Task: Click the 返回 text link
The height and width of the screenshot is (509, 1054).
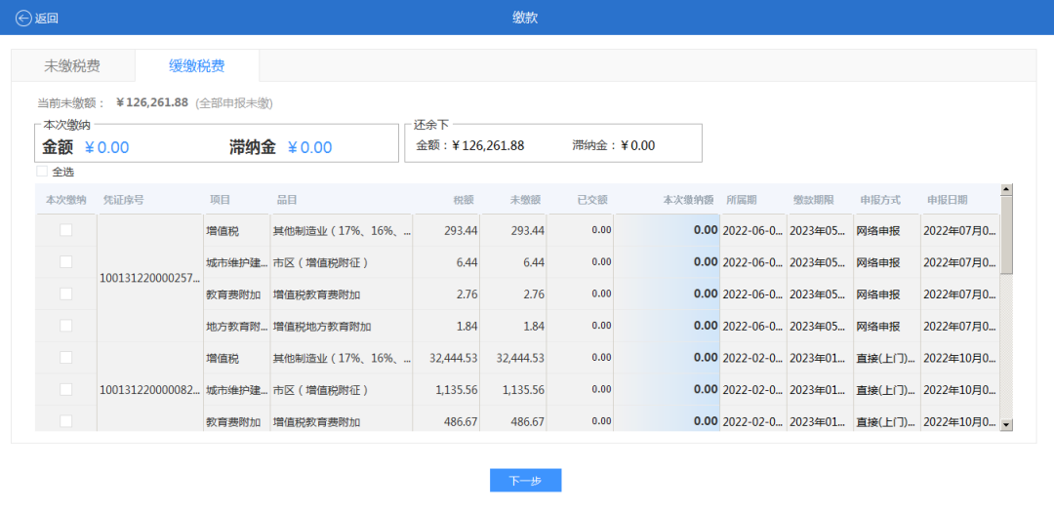Action: [47, 19]
